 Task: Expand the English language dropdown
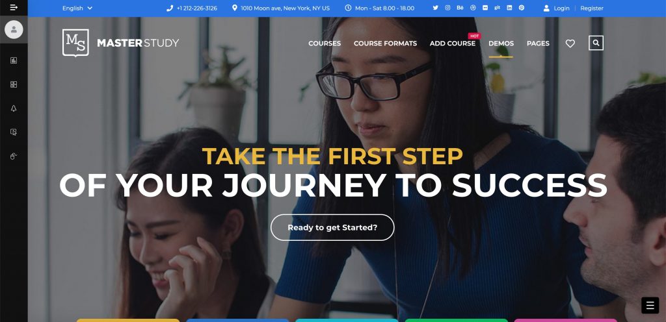click(77, 8)
